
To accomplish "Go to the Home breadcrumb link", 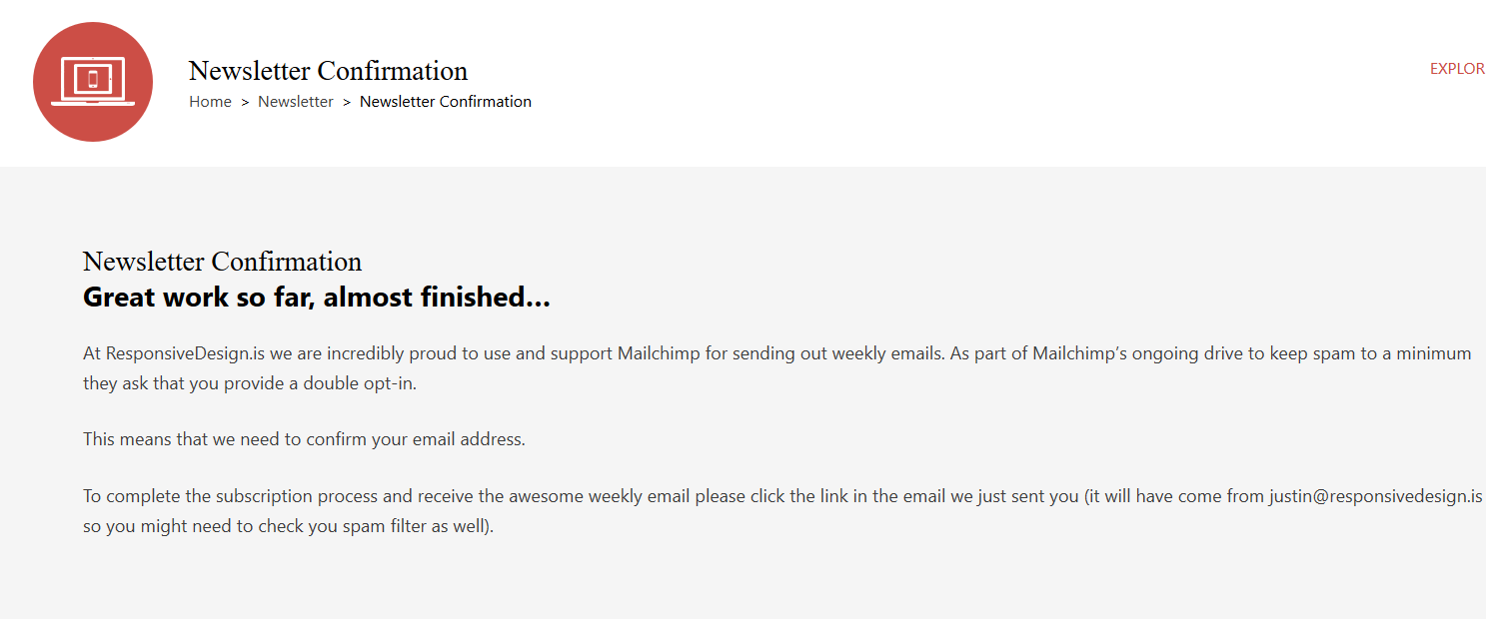I will (210, 102).
